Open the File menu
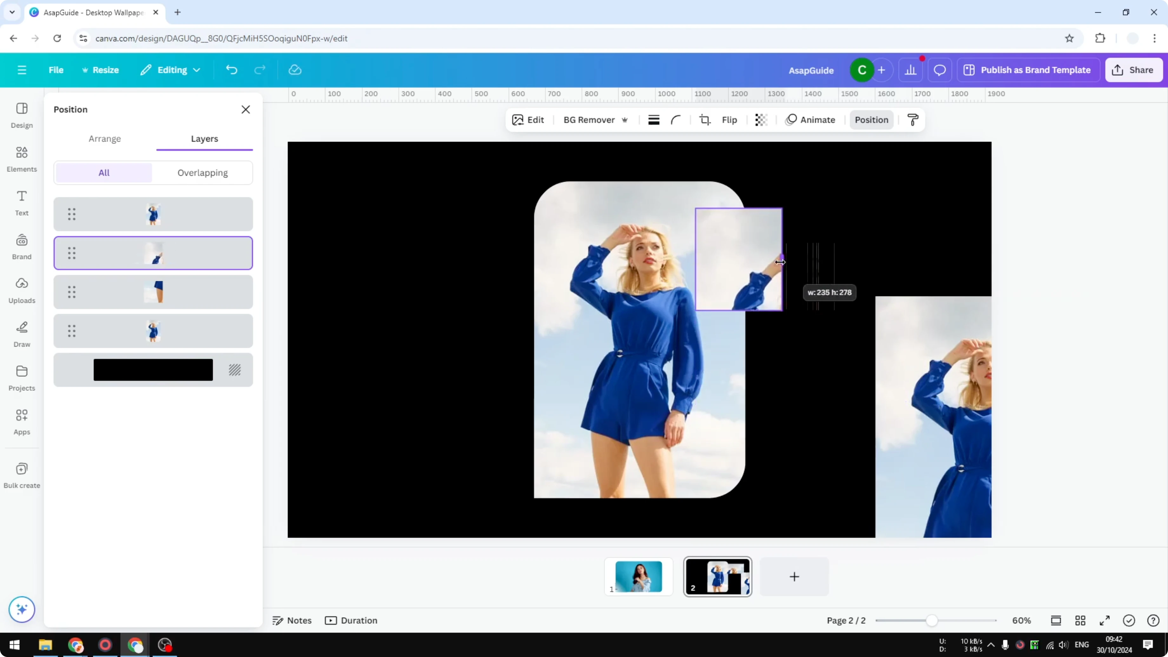The width and height of the screenshot is (1168, 657). (56, 70)
